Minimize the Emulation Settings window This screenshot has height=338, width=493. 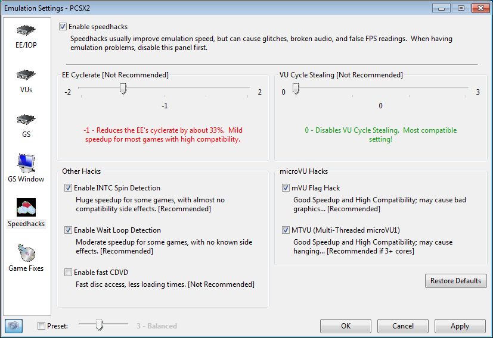(x=442, y=8)
